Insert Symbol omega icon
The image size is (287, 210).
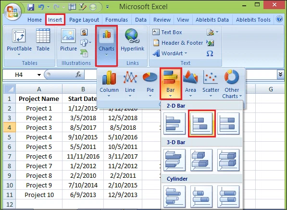point(210,54)
